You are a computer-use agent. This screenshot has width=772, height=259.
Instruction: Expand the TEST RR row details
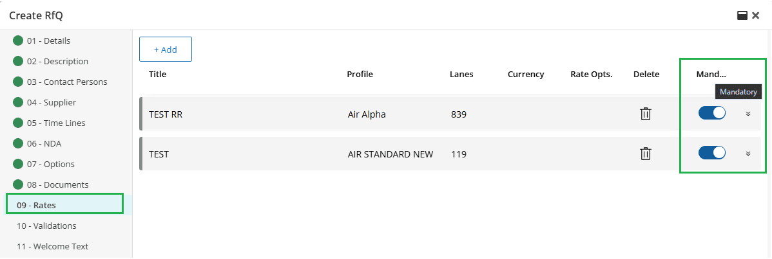(x=748, y=114)
